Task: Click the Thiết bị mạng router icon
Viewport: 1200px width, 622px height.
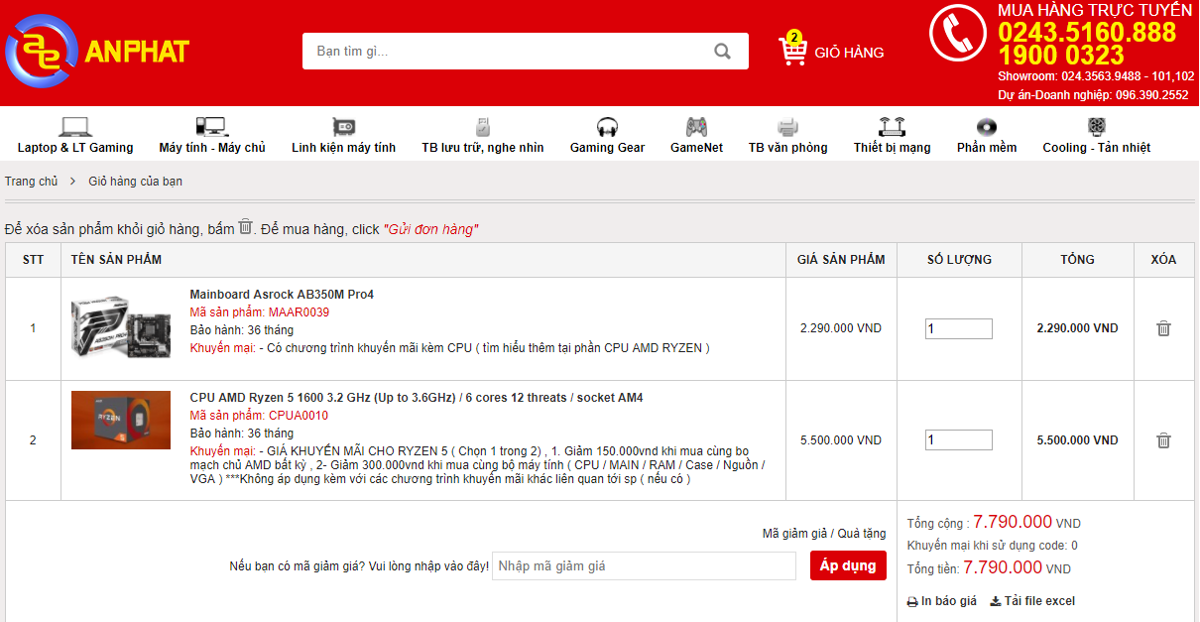Action: click(x=893, y=127)
